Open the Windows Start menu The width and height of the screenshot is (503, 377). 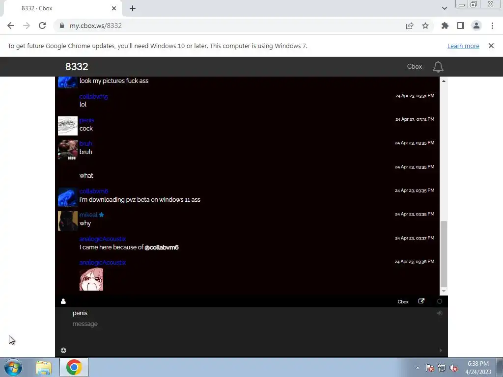coord(13,367)
